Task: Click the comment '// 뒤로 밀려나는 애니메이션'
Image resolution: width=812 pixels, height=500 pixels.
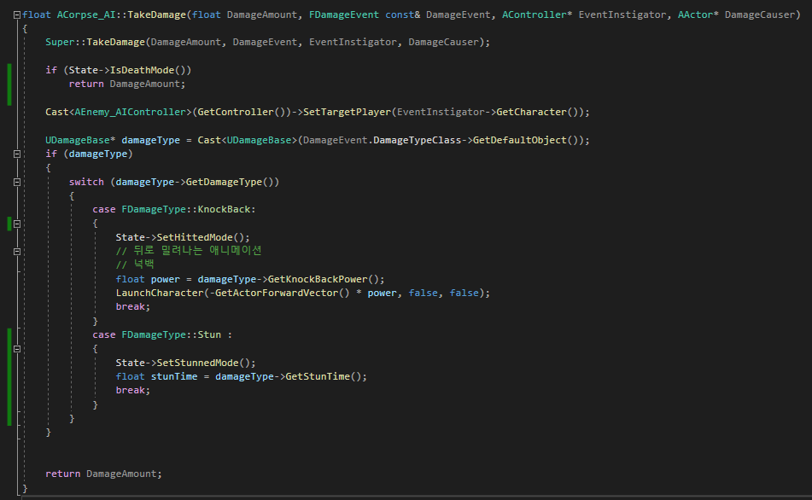Action: (189, 251)
